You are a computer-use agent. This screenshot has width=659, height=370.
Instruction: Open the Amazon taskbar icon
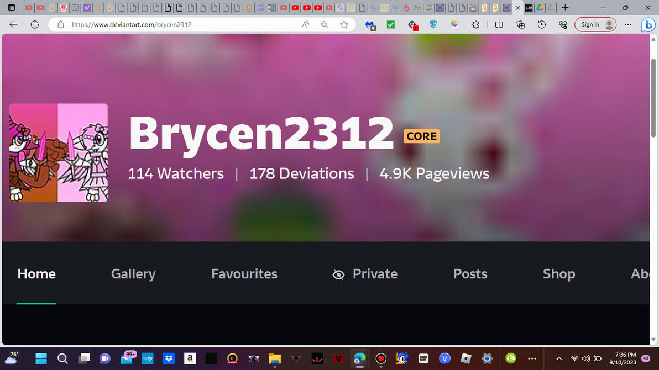(x=190, y=358)
